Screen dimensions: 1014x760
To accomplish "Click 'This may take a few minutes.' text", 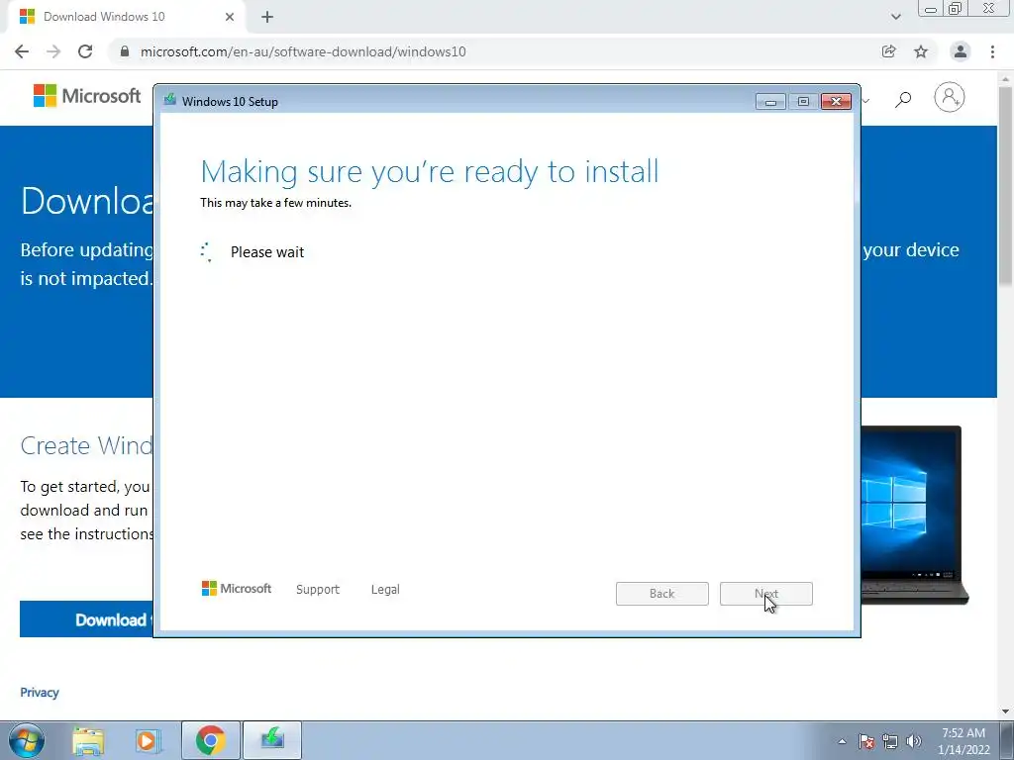I will [x=275, y=203].
